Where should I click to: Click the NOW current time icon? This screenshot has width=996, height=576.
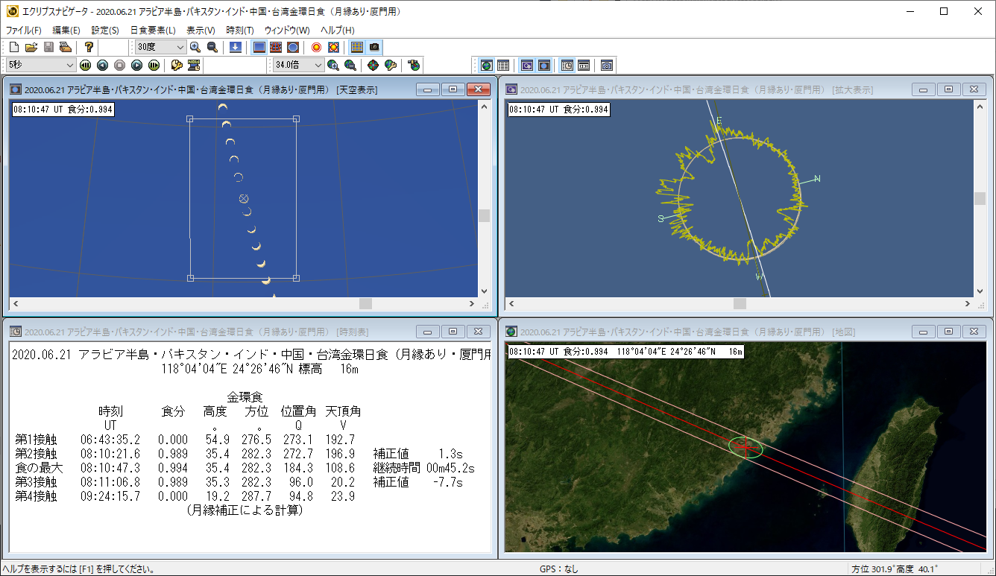[x=195, y=66]
